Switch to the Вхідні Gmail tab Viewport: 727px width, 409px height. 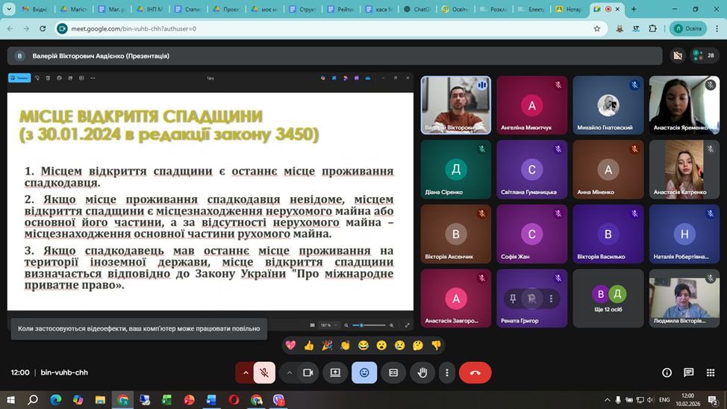click(35, 9)
